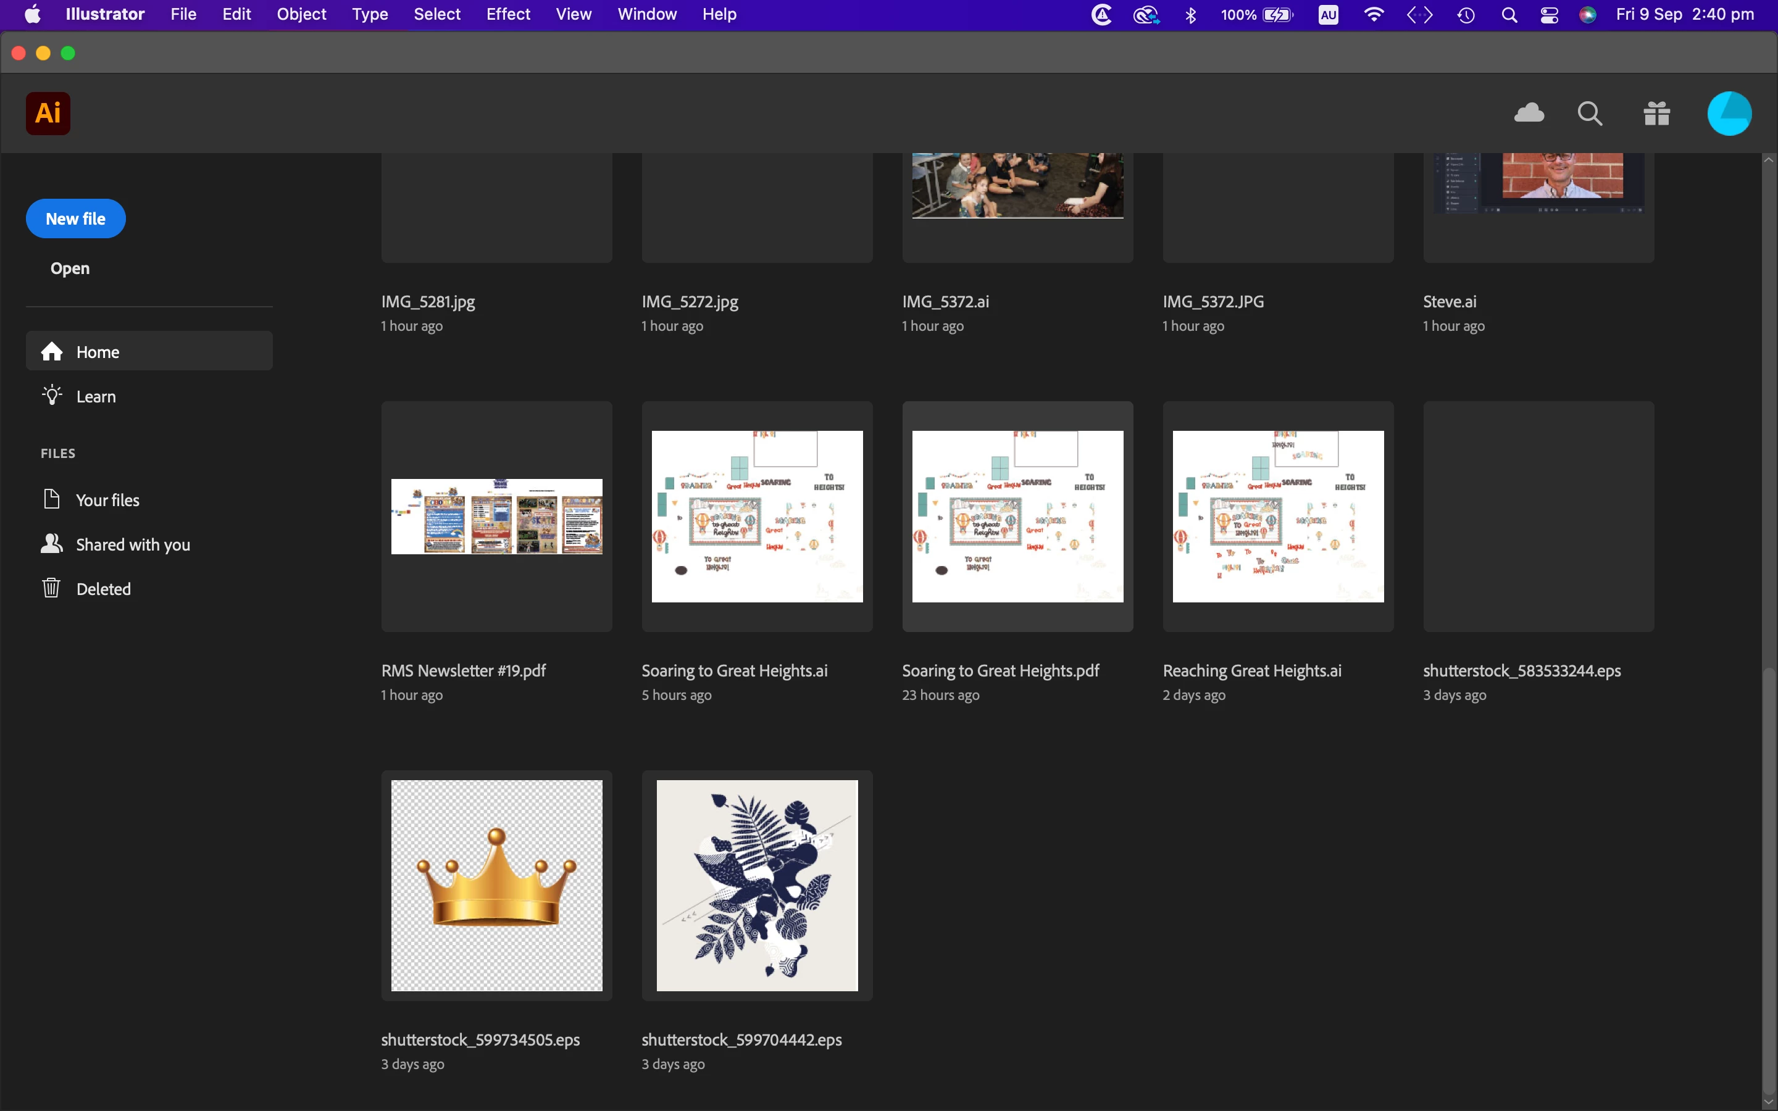Click the New file button

[x=76, y=218]
